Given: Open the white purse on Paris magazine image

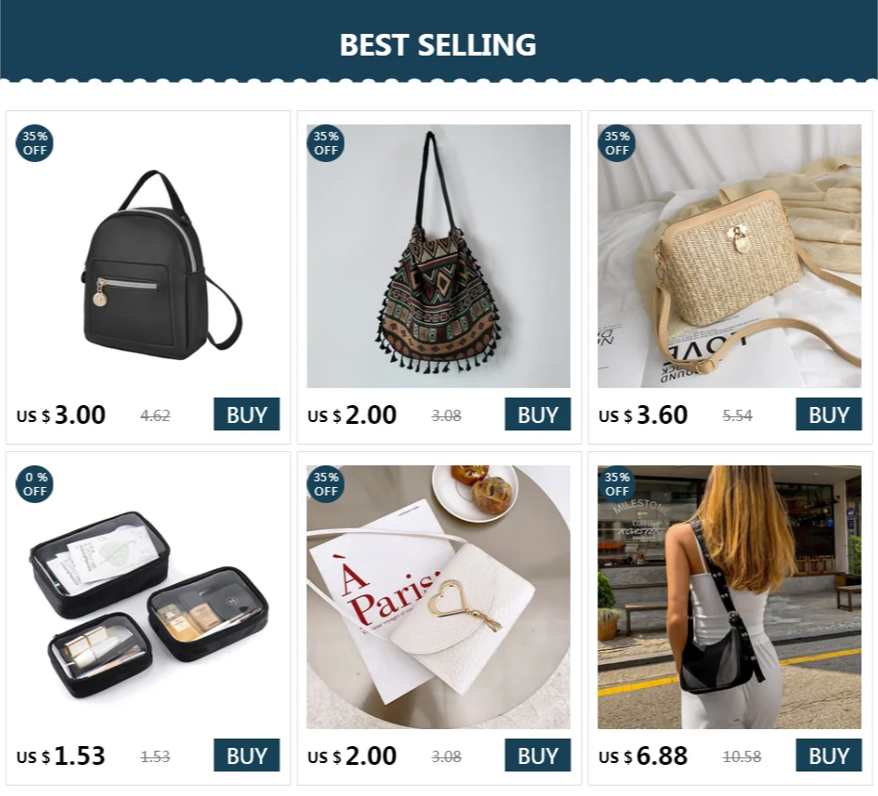Looking at the screenshot, I should pyautogui.click(x=438, y=597).
